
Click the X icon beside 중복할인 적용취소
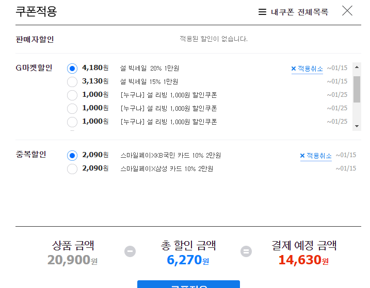(x=302, y=156)
